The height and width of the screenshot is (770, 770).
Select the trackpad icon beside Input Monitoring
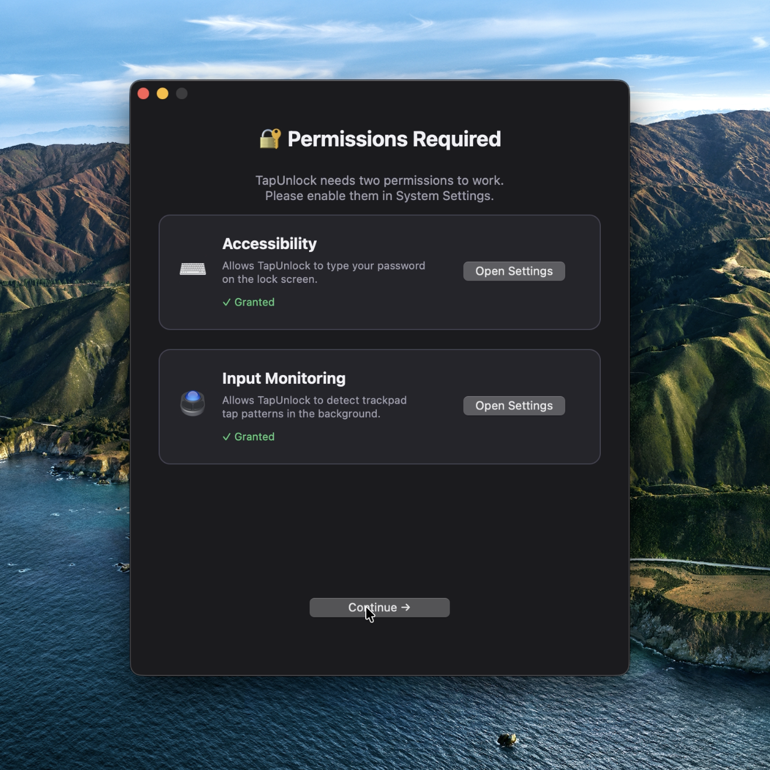pyautogui.click(x=192, y=404)
